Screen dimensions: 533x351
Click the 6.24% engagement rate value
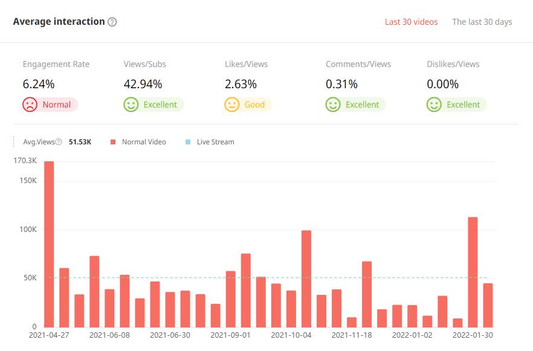[39, 85]
